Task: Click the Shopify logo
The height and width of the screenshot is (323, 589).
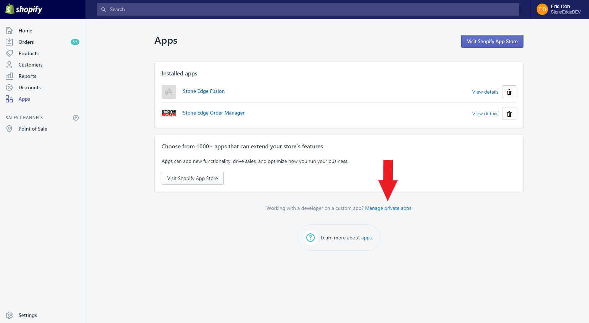Action: 24,9
